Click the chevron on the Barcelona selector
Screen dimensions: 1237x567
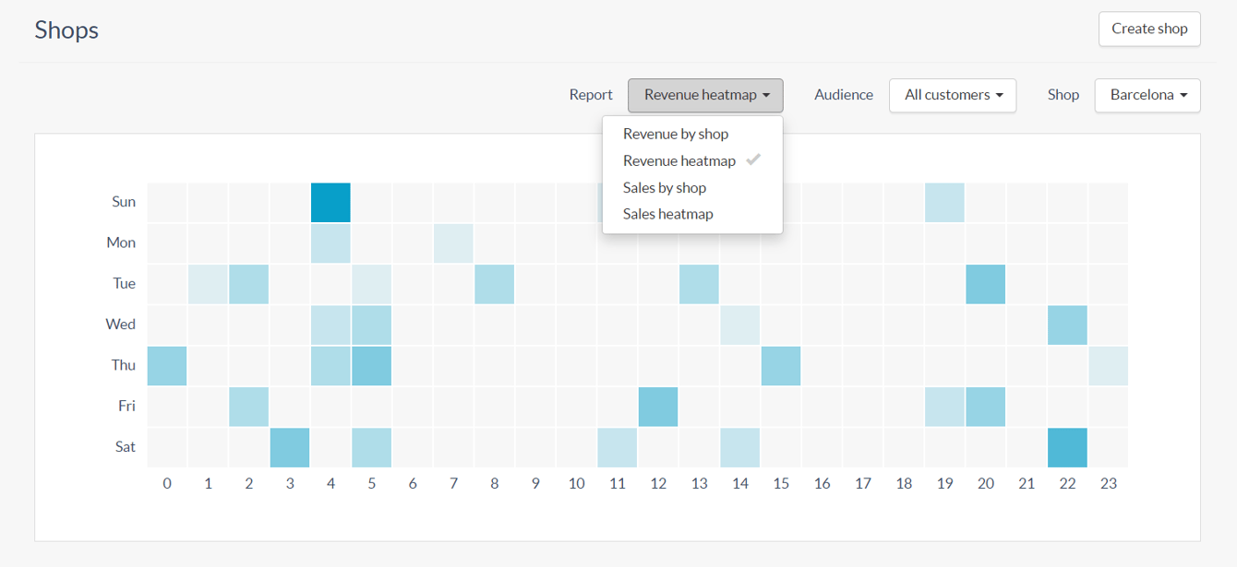point(1183,95)
